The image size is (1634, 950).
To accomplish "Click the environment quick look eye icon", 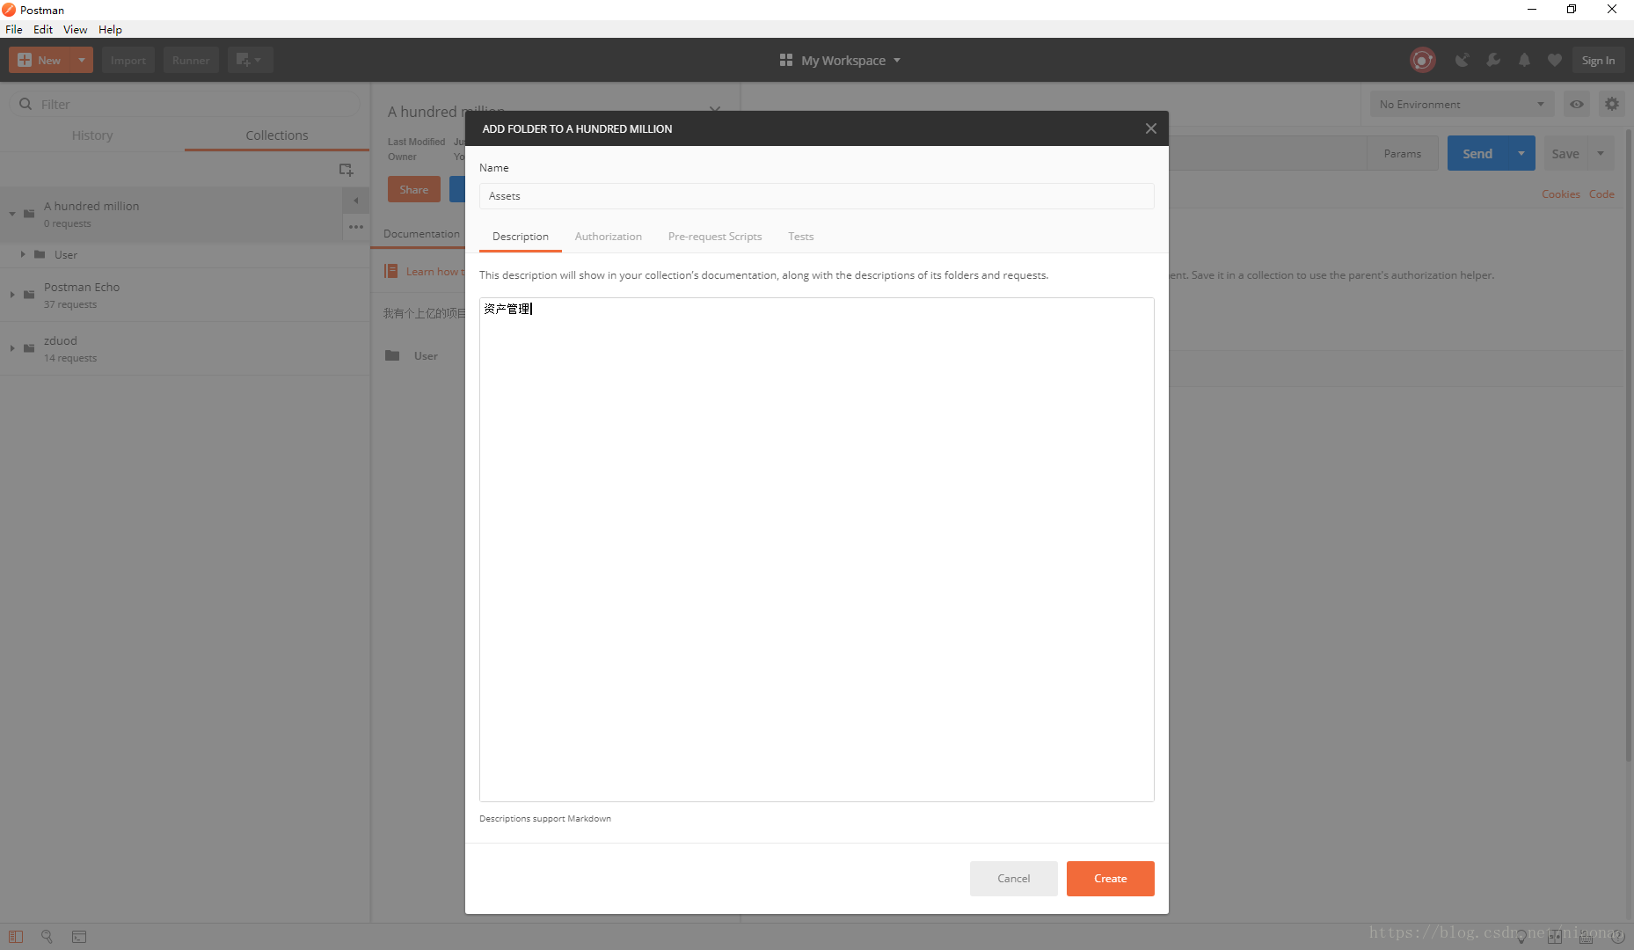I will [x=1577, y=104].
